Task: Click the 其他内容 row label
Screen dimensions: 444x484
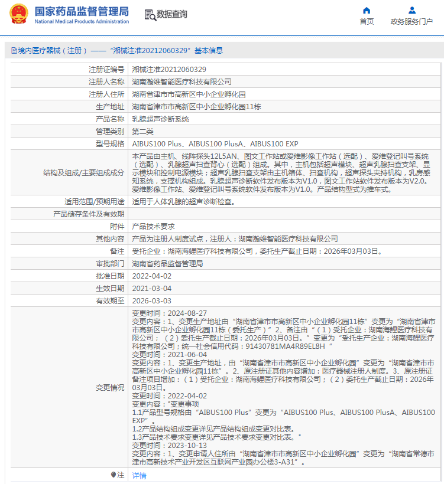Action: 110,238
